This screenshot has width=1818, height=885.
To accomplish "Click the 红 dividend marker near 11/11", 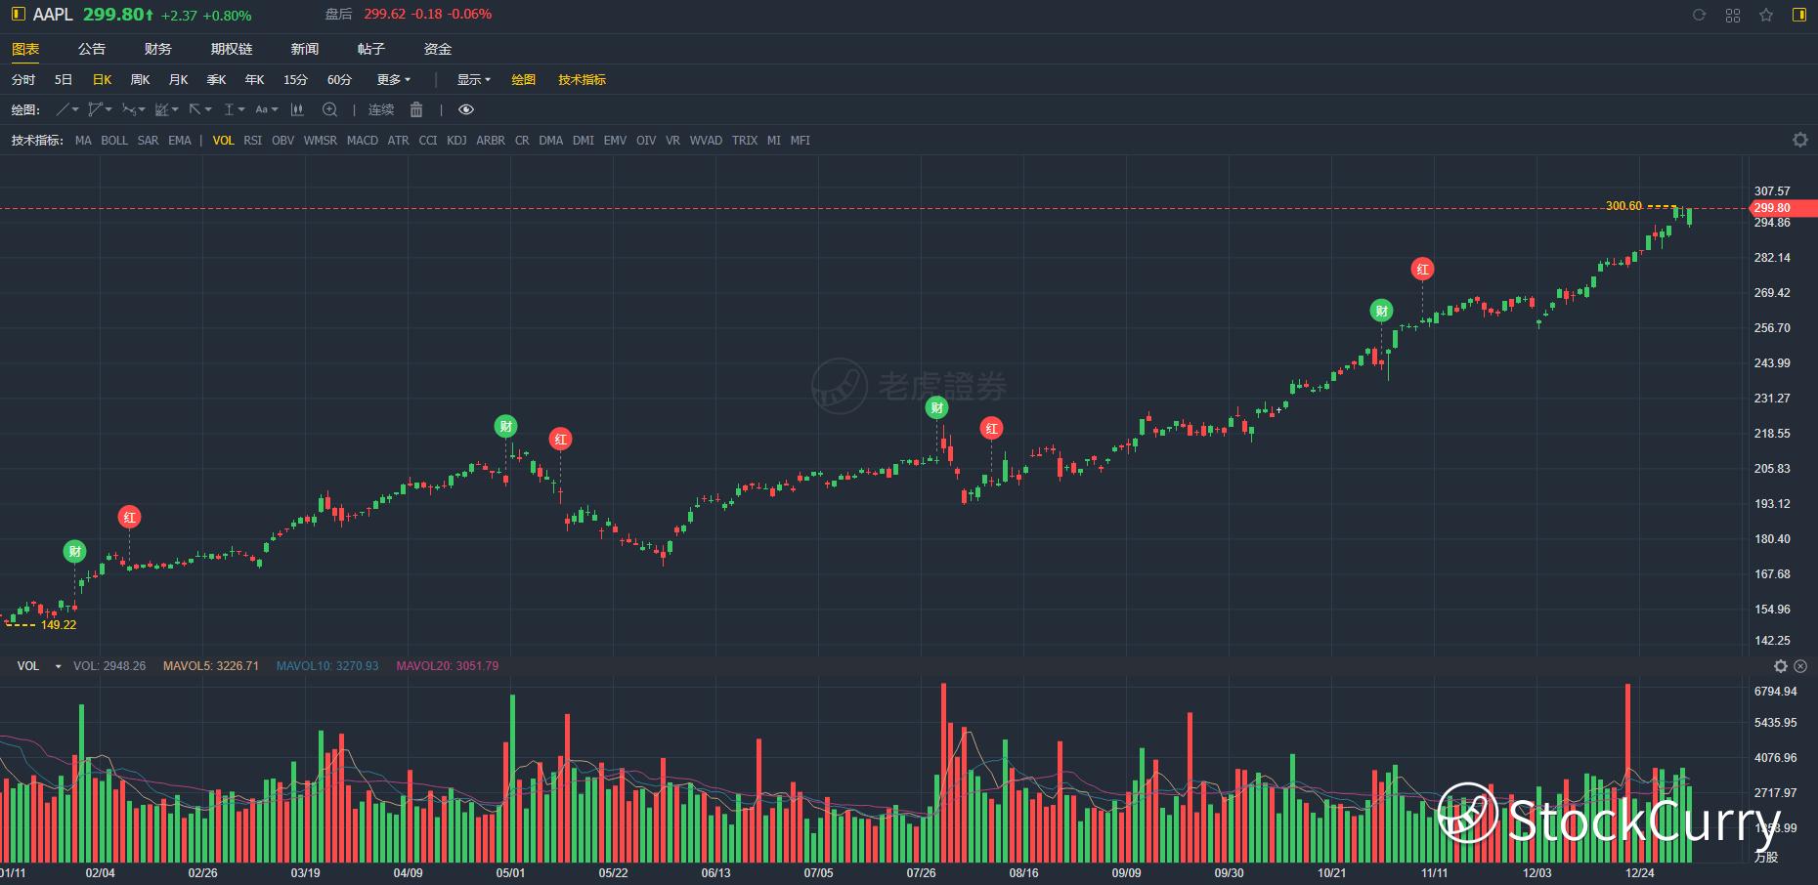I will (x=1422, y=269).
